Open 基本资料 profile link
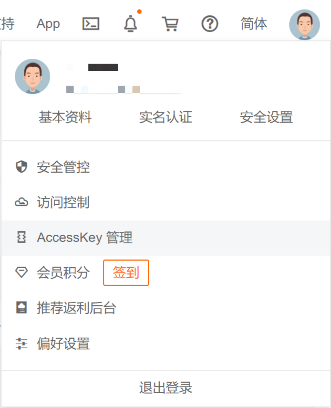 [x=65, y=118]
